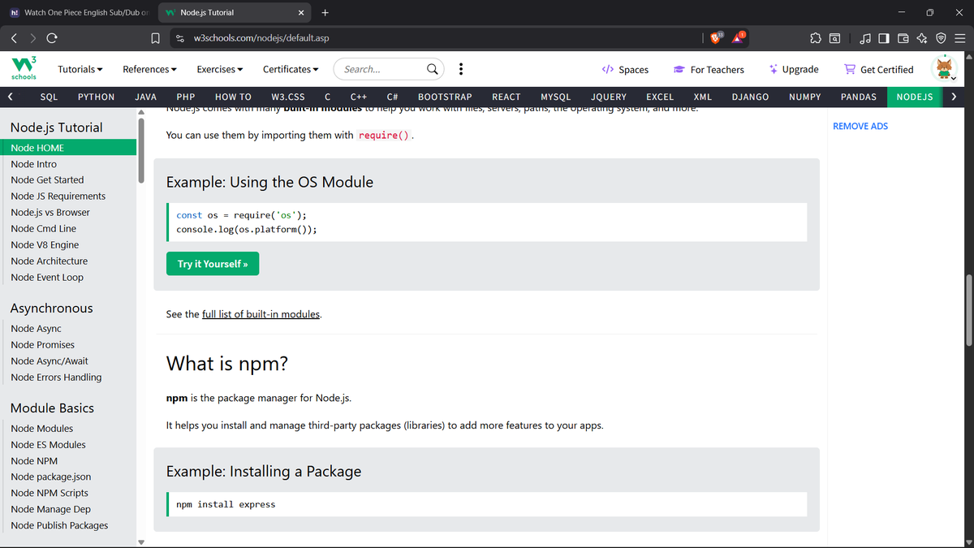Click REMOVE ADS link
The width and height of the screenshot is (974, 548).
(x=860, y=126)
